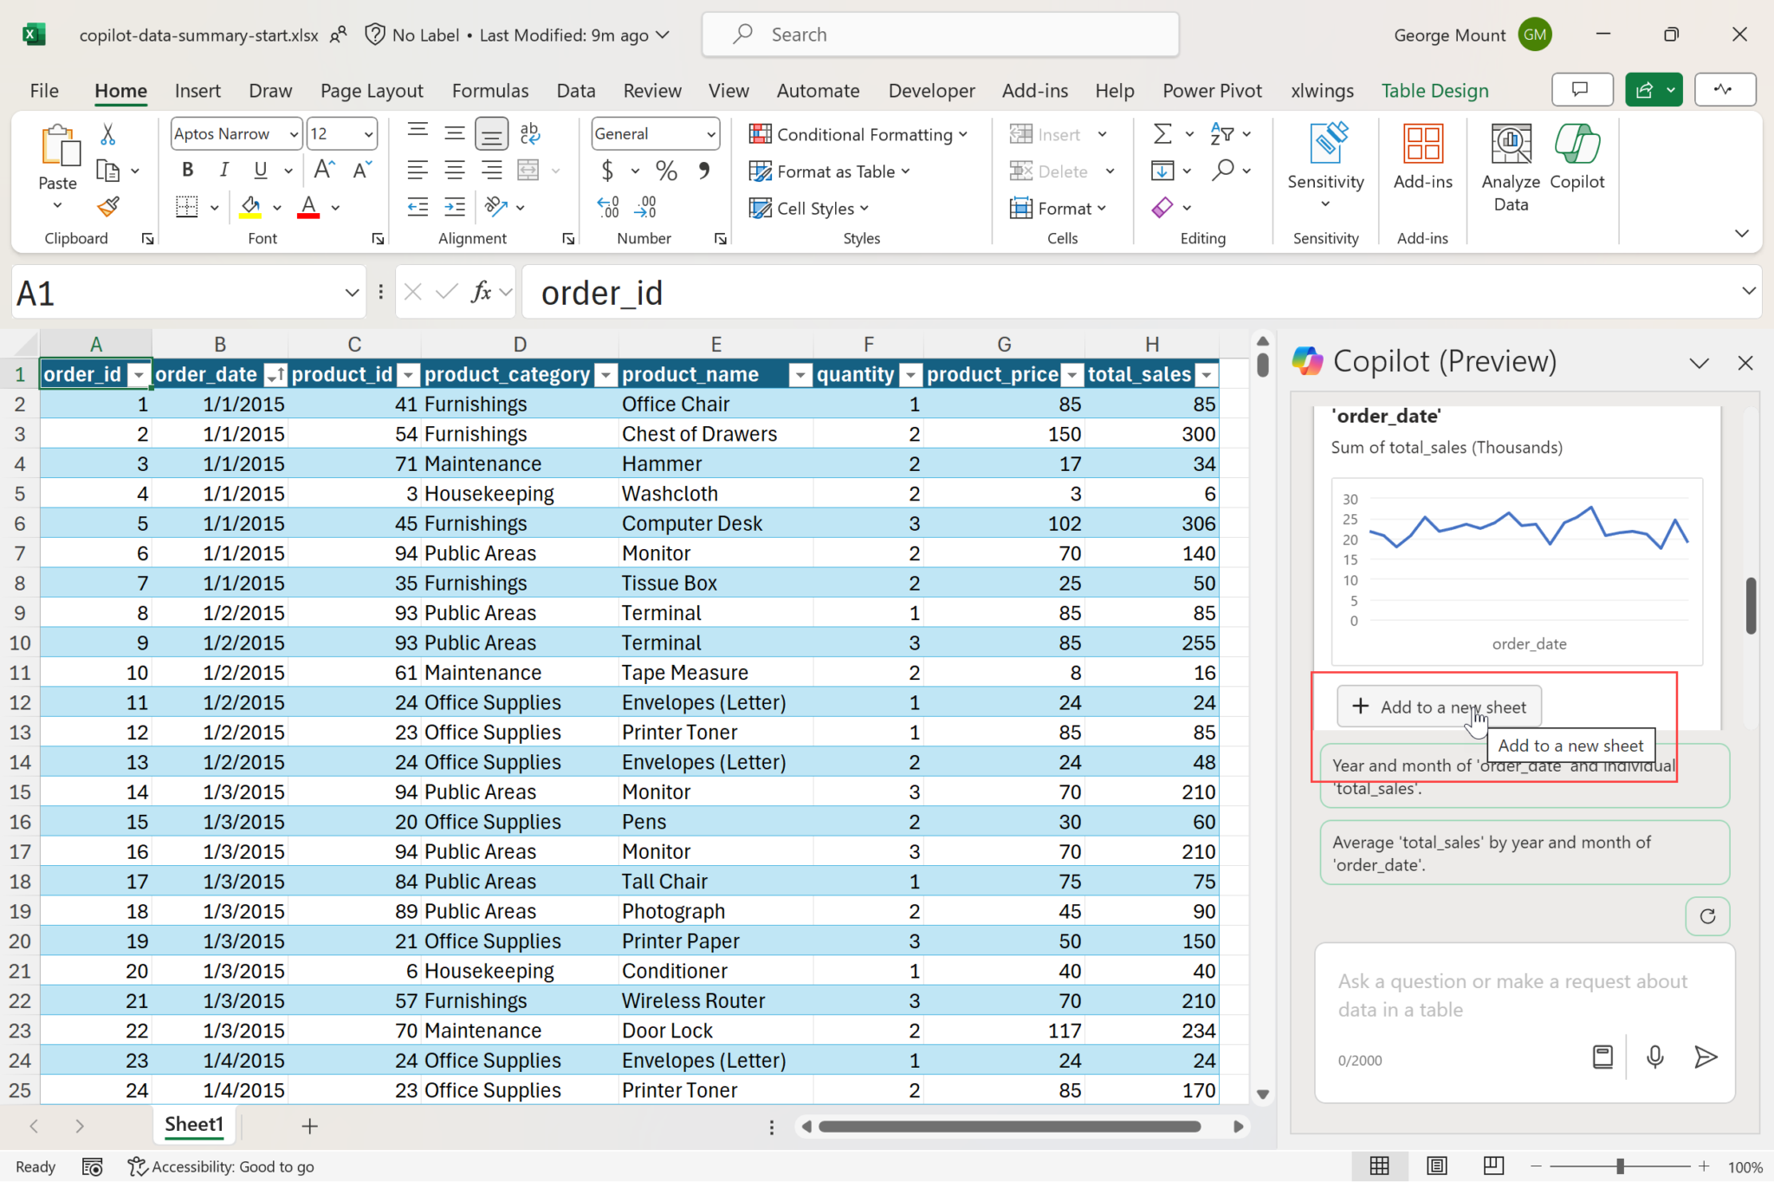Viewport: 1774px width, 1182px height.
Task: Click the Copilot question input field
Action: coord(1512,996)
